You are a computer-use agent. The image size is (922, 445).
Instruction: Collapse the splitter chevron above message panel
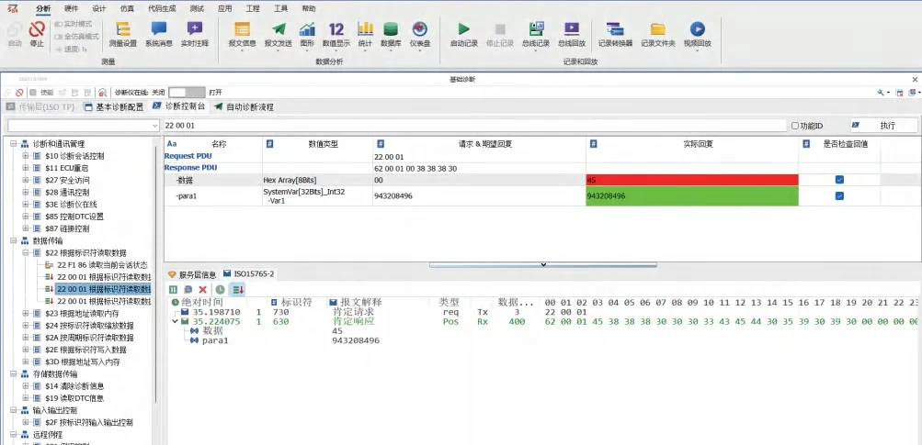[x=543, y=265]
